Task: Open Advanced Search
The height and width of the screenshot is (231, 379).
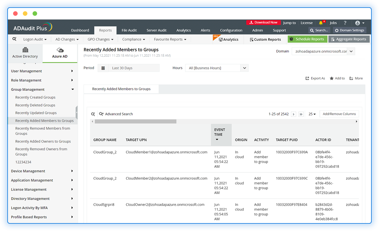Action: pos(116,114)
